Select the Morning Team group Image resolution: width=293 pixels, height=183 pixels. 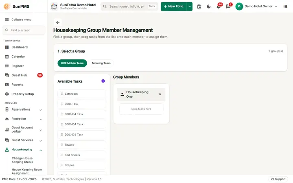point(101,63)
